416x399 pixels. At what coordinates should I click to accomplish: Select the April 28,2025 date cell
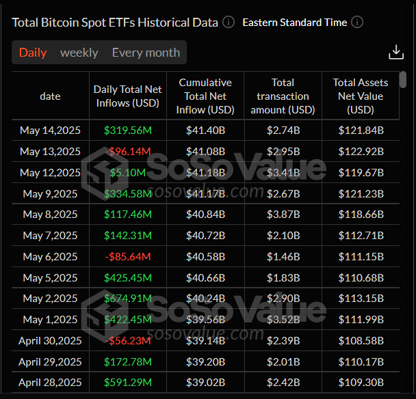pos(50,383)
